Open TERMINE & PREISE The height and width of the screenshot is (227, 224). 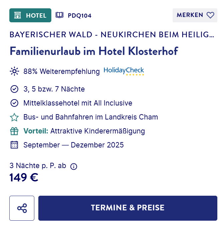coord(128,208)
